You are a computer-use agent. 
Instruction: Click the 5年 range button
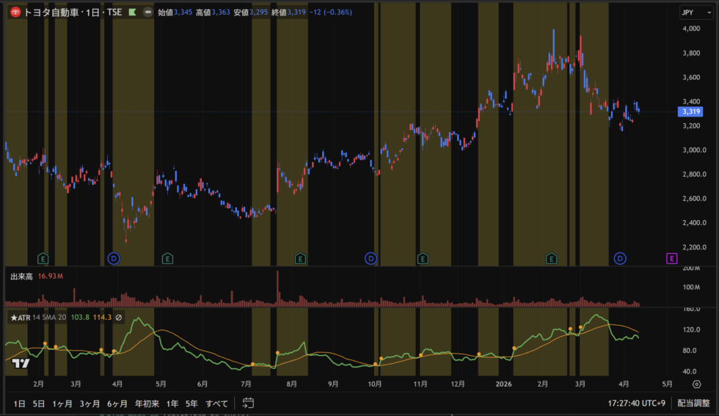[191, 404]
